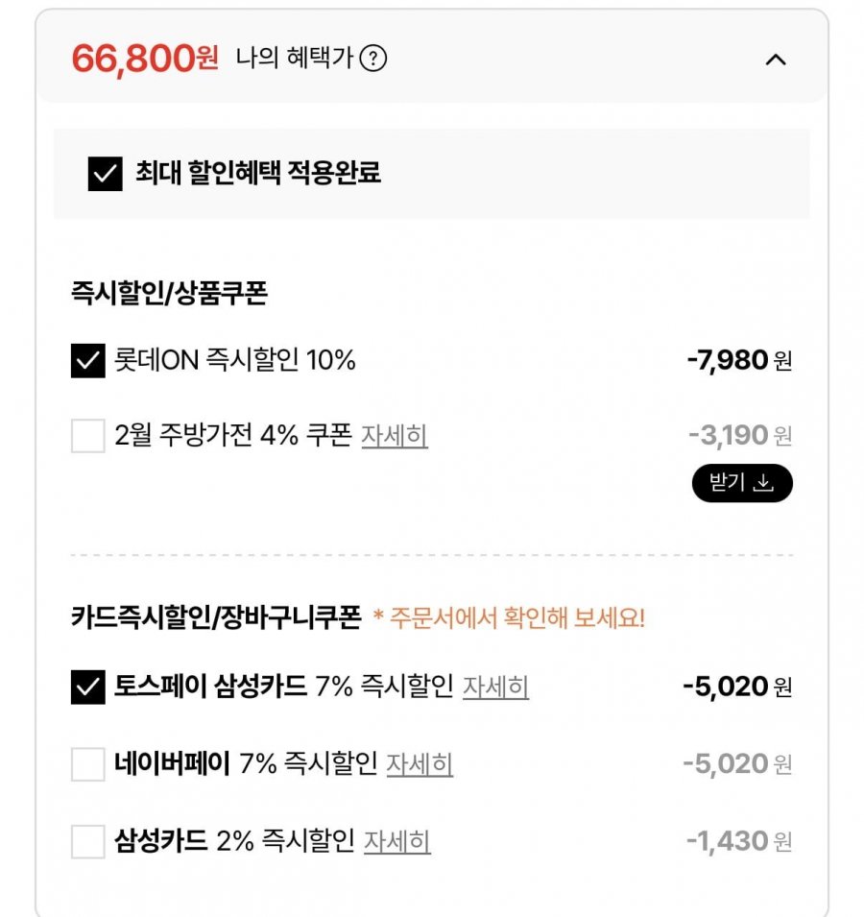Uncheck 롯데ON 즉시할인 10% checkbox

[x=87, y=361]
